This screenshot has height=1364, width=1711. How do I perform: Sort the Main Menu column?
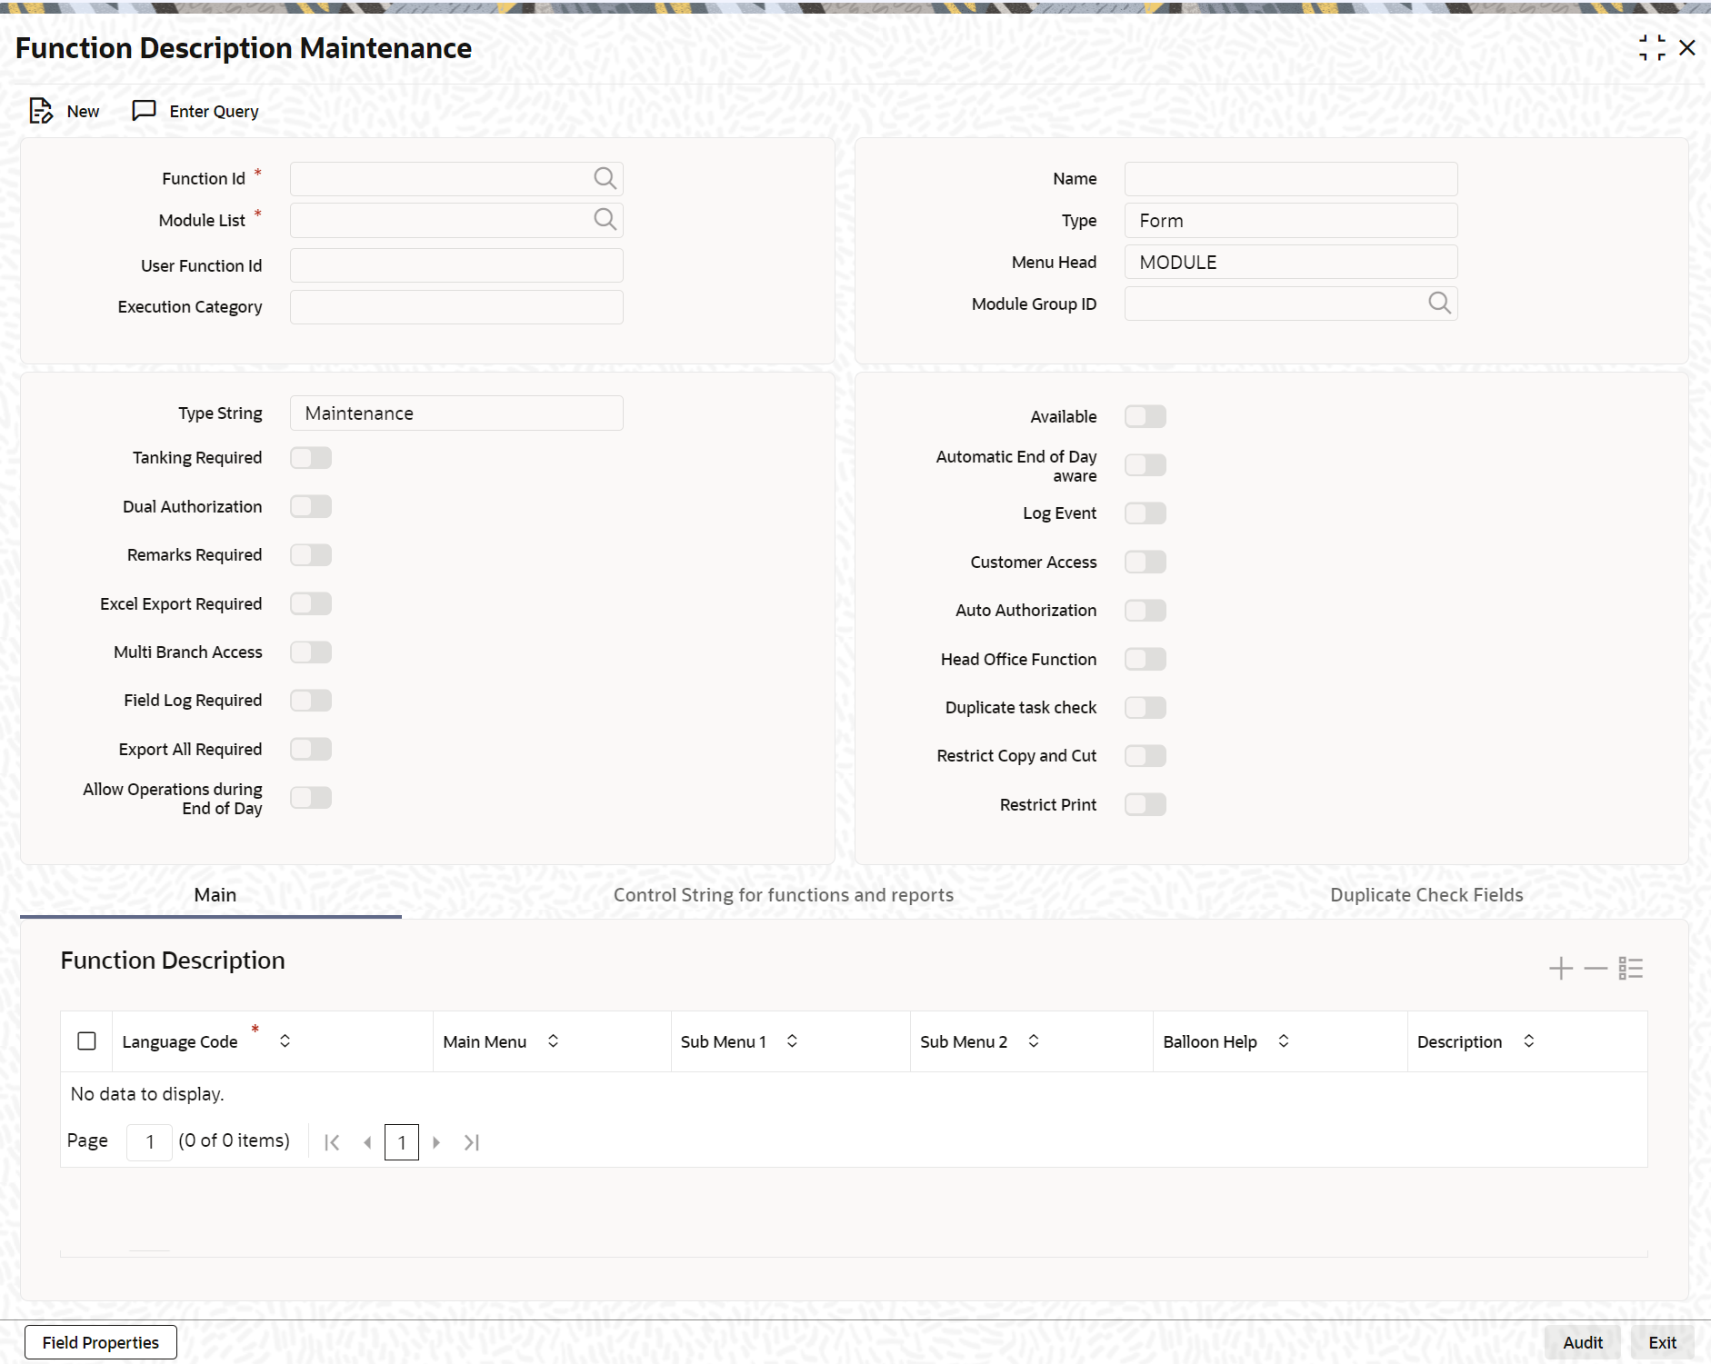coord(553,1041)
